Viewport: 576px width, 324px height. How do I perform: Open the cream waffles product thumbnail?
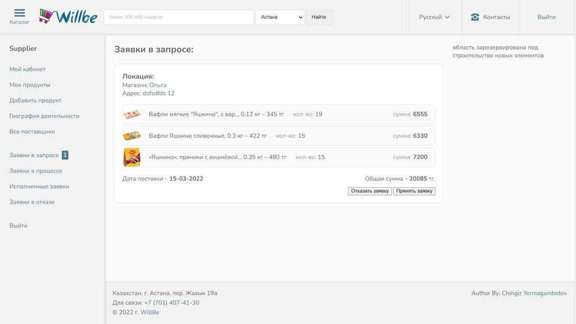pyautogui.click(x=132, y=136)
